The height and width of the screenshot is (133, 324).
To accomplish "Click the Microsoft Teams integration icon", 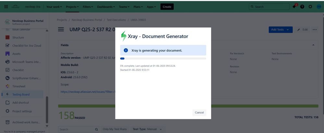I will coord(7,62).
